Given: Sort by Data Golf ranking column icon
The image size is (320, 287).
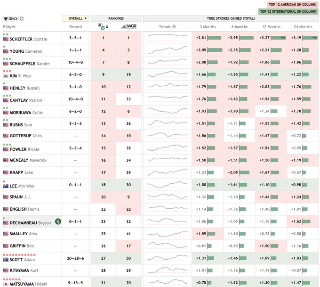Looking at the screenshot, I should (103, 26).
